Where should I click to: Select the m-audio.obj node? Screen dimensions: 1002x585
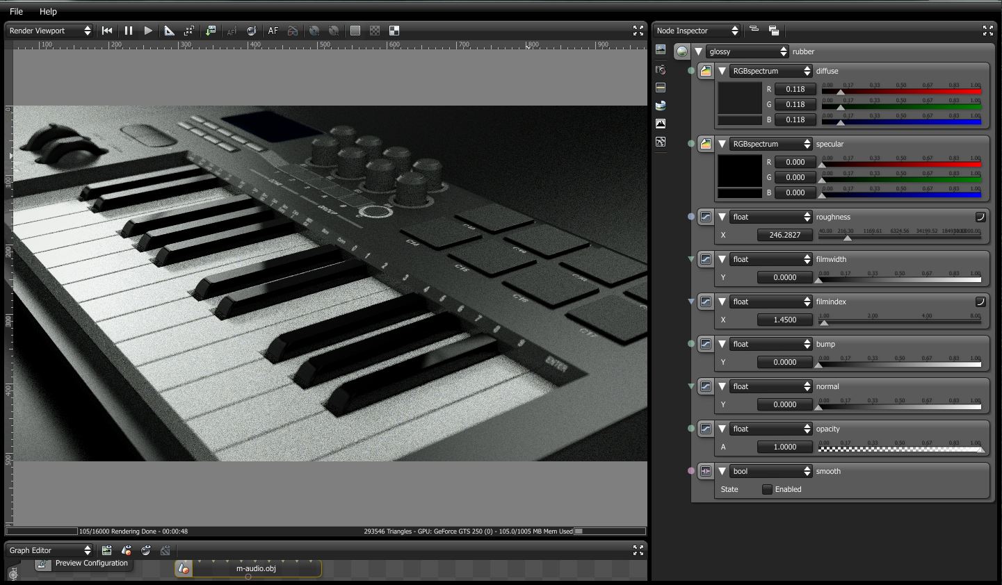[248, 568]
